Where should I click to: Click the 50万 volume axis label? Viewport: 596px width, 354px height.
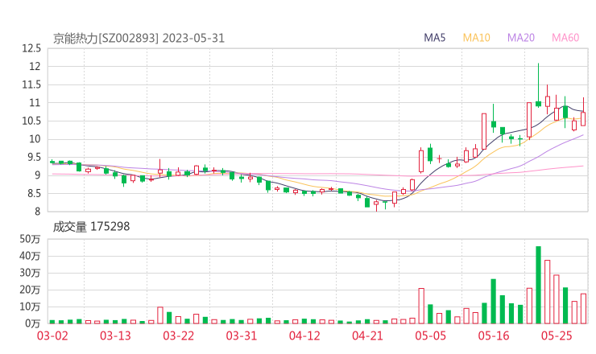[x=30, y=239]
